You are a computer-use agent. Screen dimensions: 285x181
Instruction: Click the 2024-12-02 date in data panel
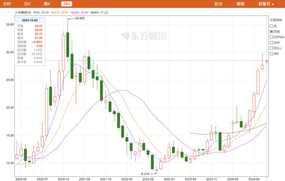tap(30, 19)
